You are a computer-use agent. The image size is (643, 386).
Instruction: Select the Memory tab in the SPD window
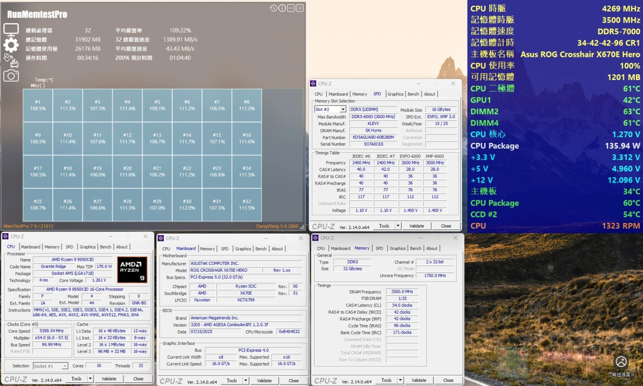(x=360, y=94)
